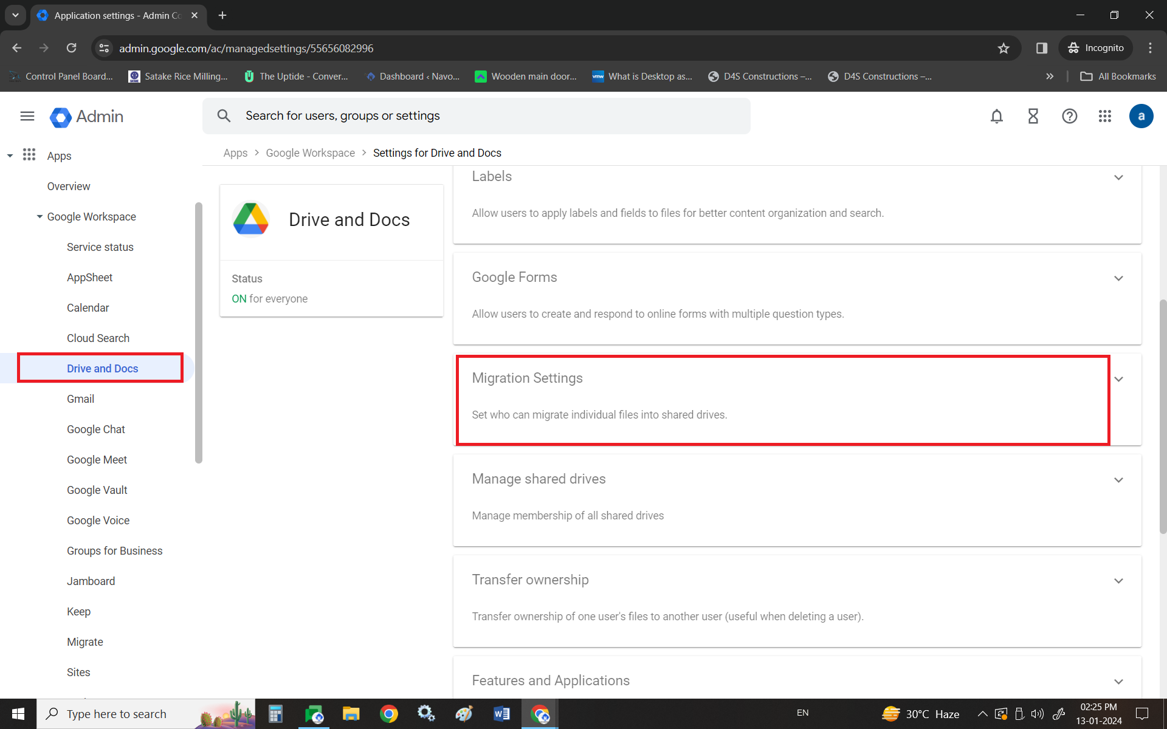Screen dimensions: 1167x729
Task: Click the Apps grid icon in sidebar
Action: [x=29, y=155]
